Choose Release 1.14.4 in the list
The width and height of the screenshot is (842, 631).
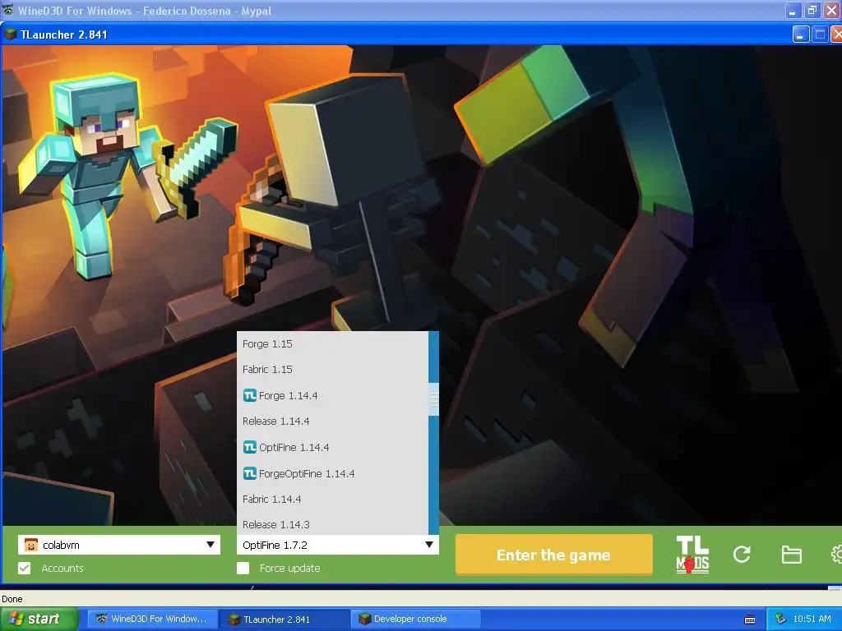[332, 421]
